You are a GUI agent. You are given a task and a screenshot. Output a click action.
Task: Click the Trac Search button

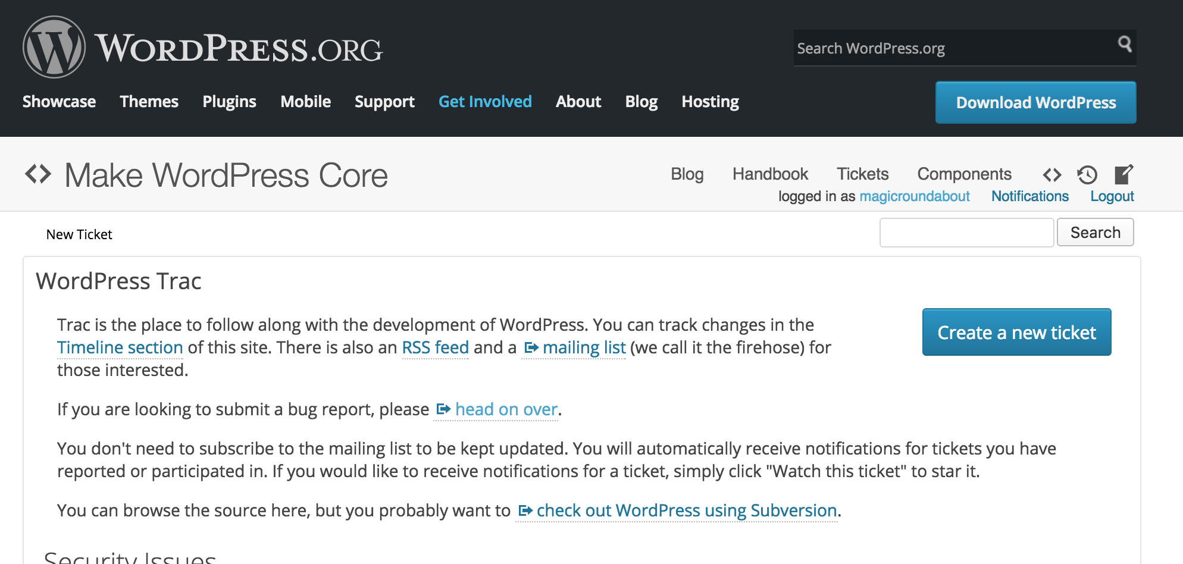[1096, 233]
